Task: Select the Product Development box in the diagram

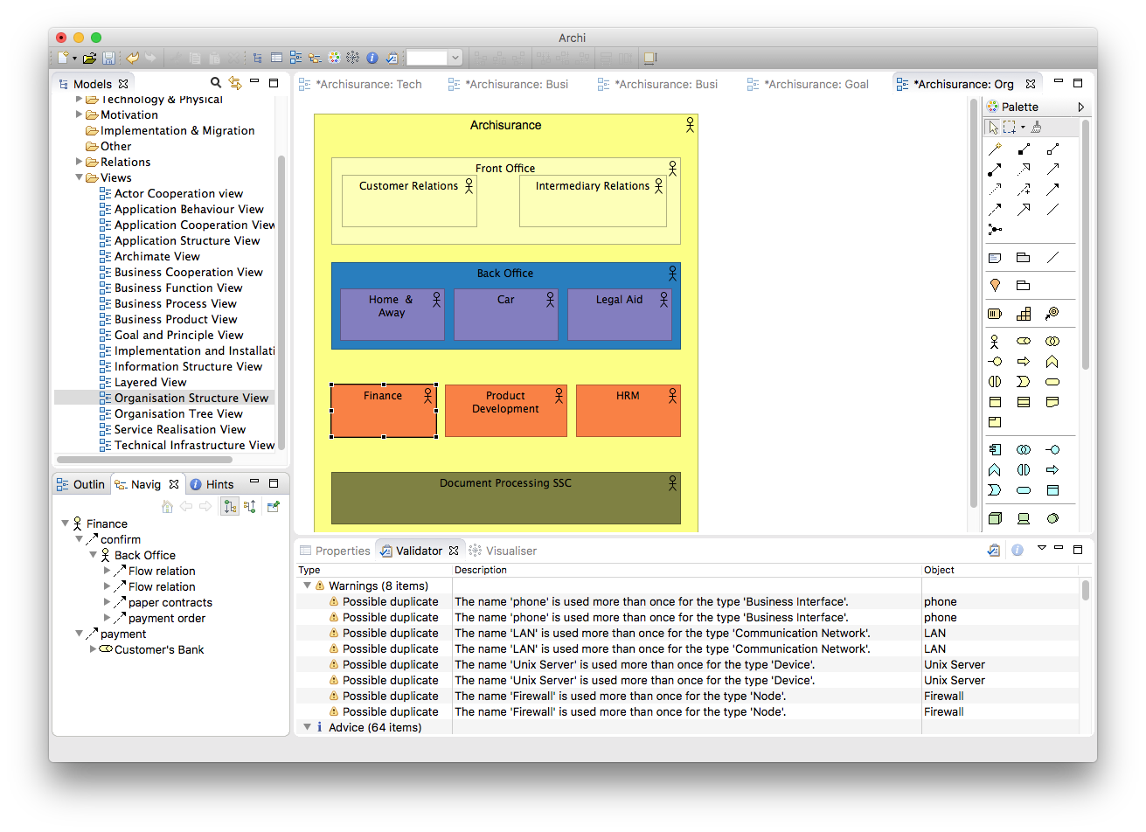Action: 506,411
